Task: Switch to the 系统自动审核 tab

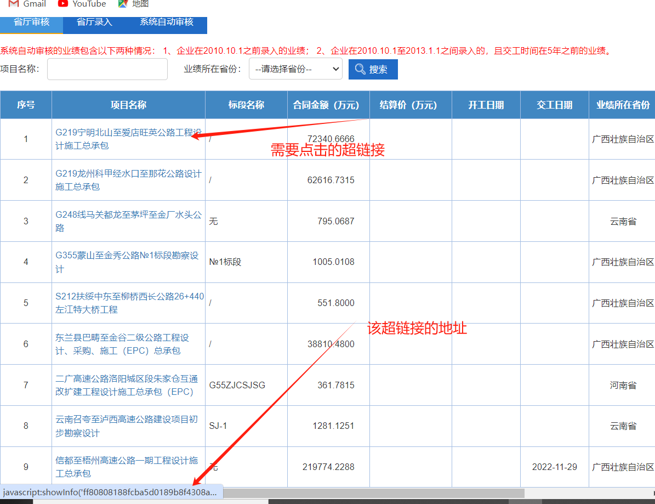Action: point(166,22)
